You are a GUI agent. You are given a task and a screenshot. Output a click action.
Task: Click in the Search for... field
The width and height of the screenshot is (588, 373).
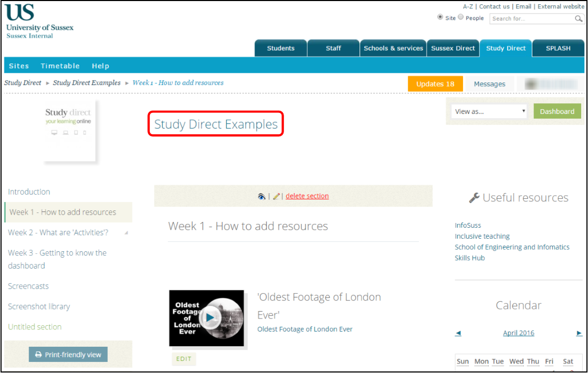(x=532, y=18)
